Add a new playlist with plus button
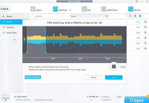The image size is (149, 103). [14, 39]
